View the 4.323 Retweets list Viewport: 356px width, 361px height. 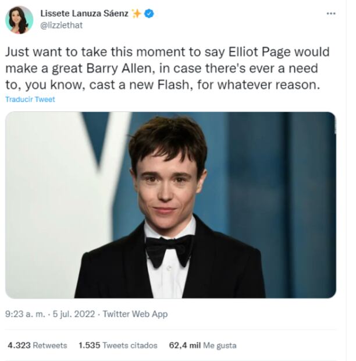point(37,345)
